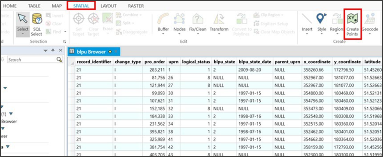Select the SPATIAL ribbon tab

click(x=81, y=6)
